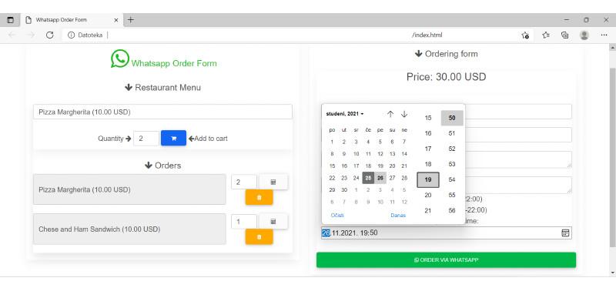Viewport: 616px width, 308px height.
Task: Choose minute 53 in the time list
Action: click(x=452, y=164)
